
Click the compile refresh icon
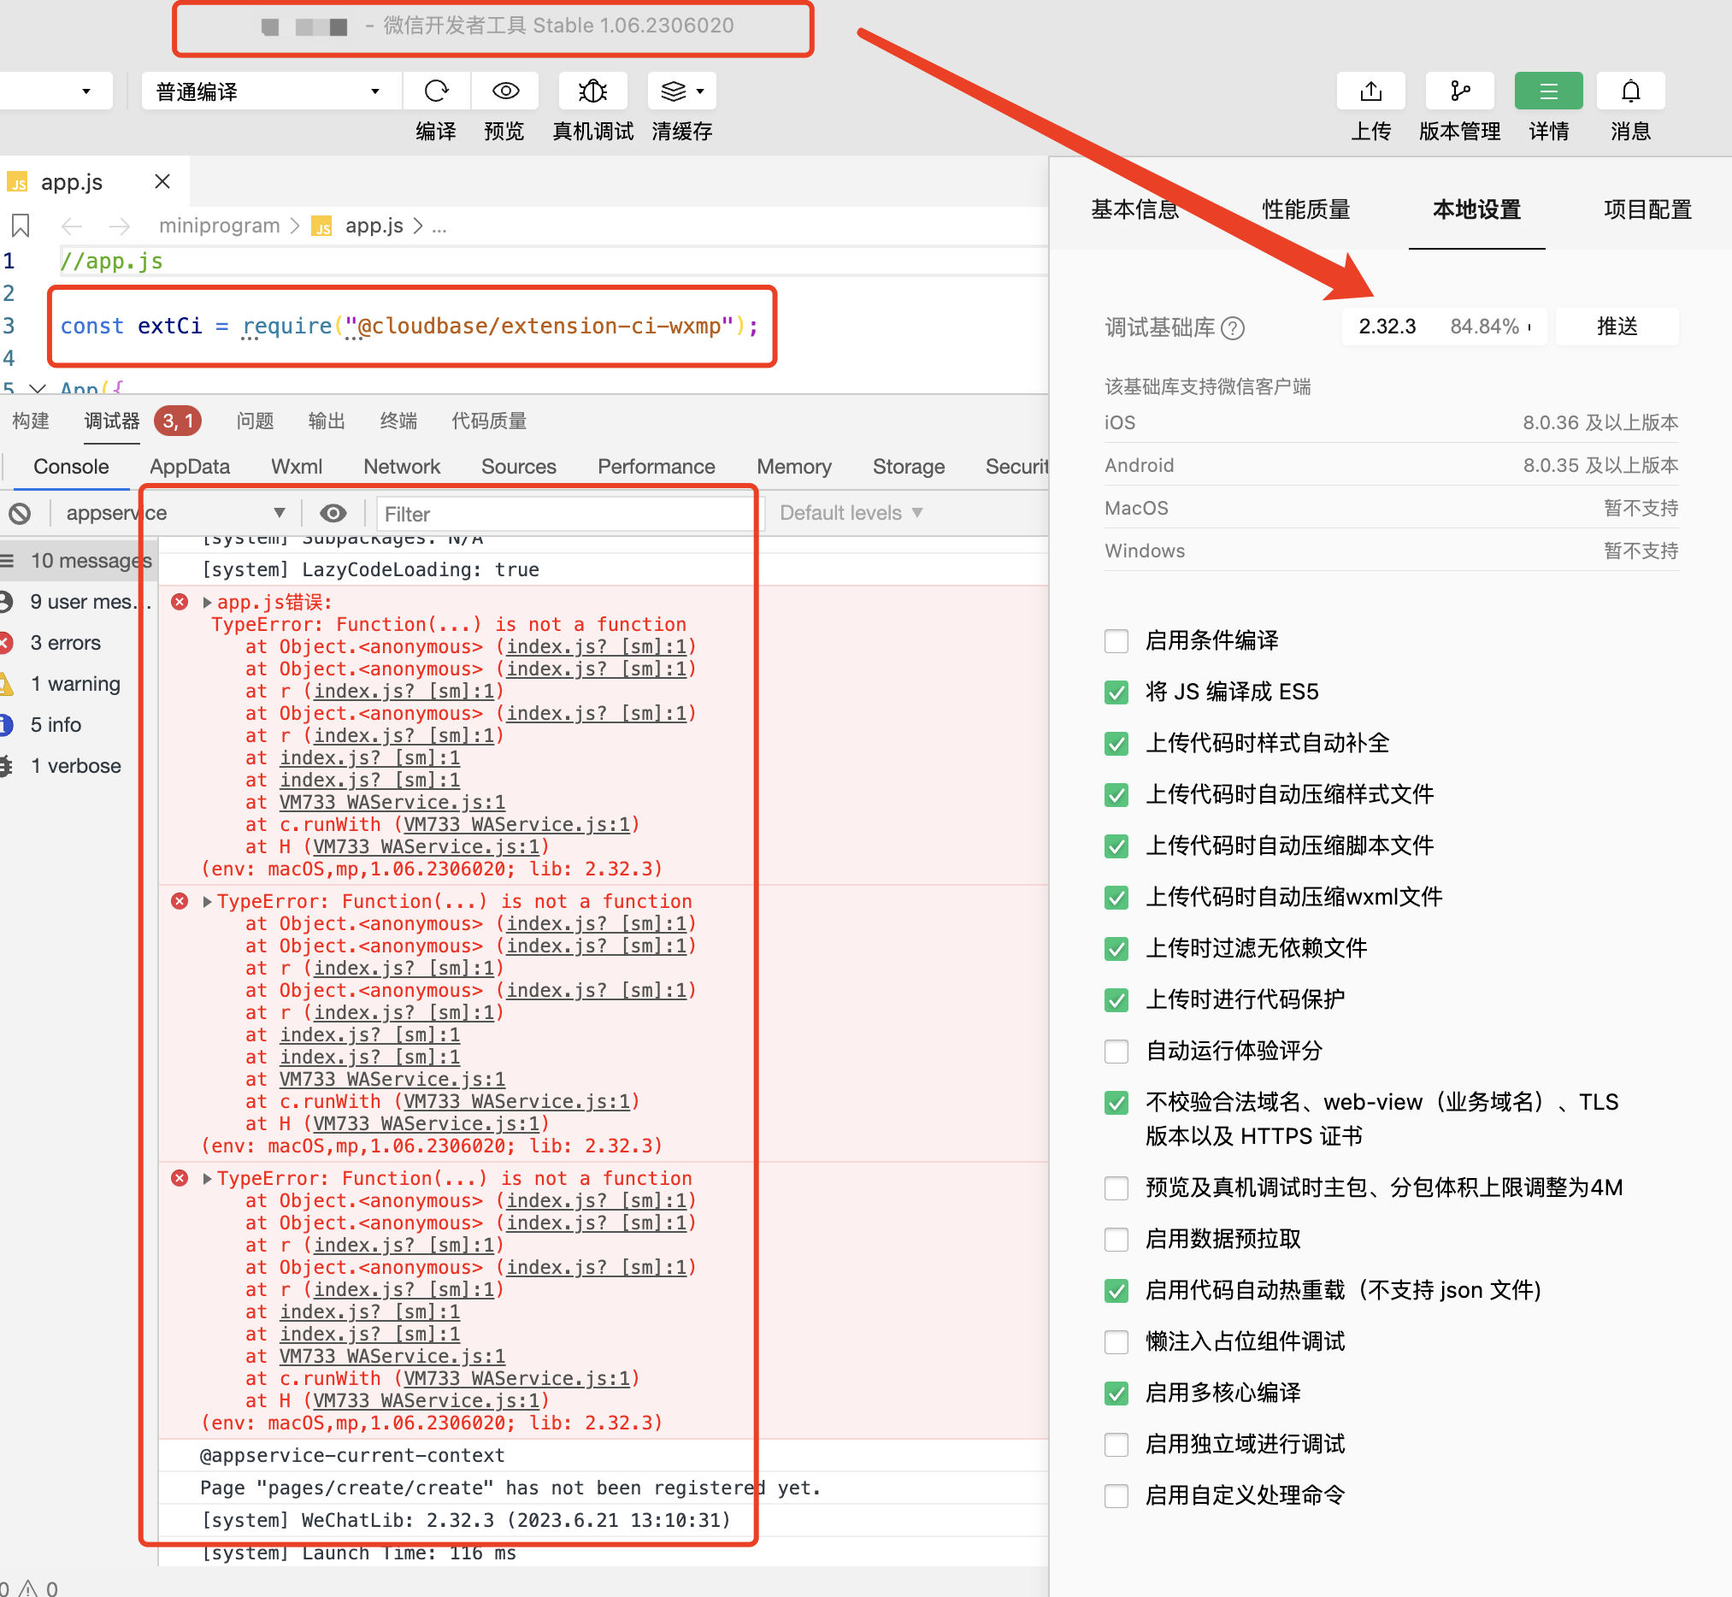tap(437, 91)
